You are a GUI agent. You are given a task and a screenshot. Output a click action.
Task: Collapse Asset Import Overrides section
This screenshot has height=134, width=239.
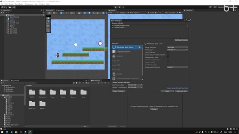pos(112,83)
